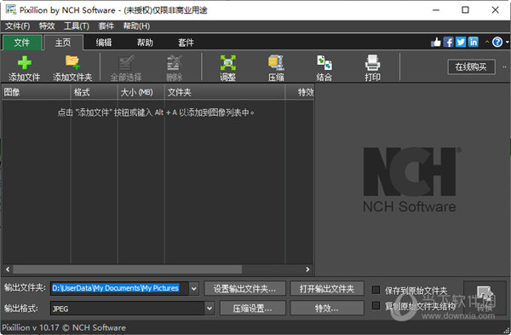Image resolution: width=511 pixels, height=335 pixels.
Task: Click the 特效 column header
Action: click(x=300, y=92)
